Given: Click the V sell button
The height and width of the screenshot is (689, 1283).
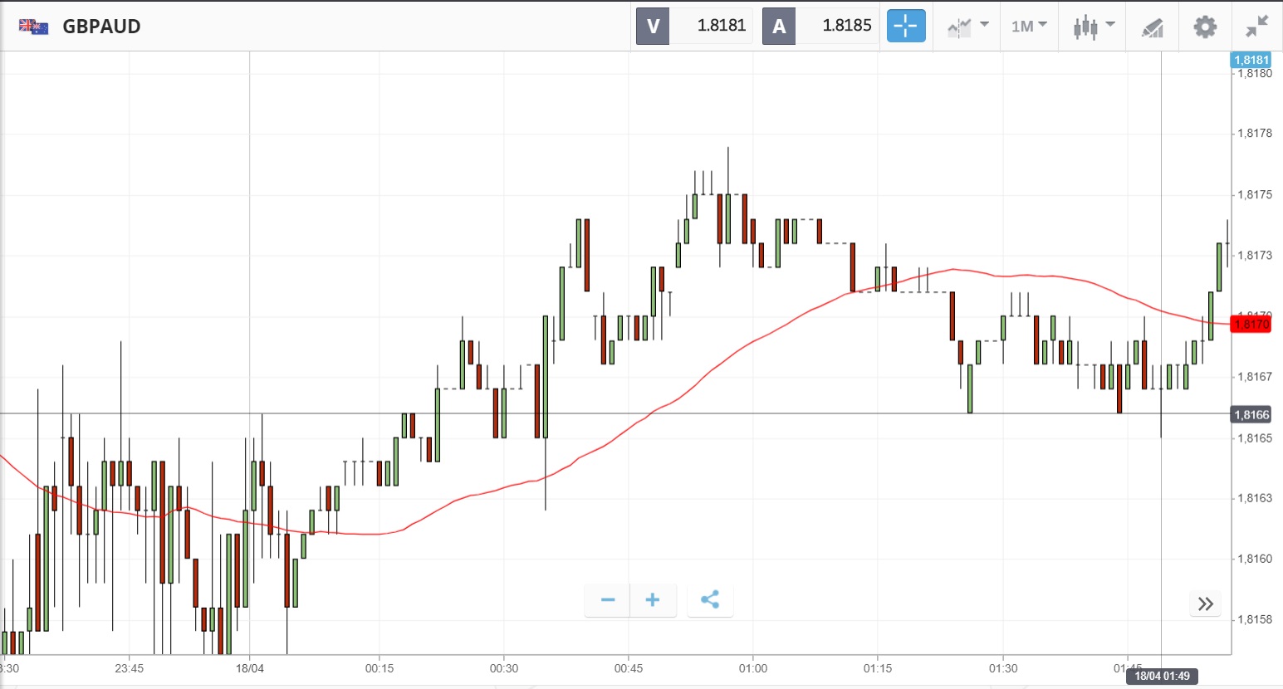Looking at the screenshot, I should tap(653, 27).
